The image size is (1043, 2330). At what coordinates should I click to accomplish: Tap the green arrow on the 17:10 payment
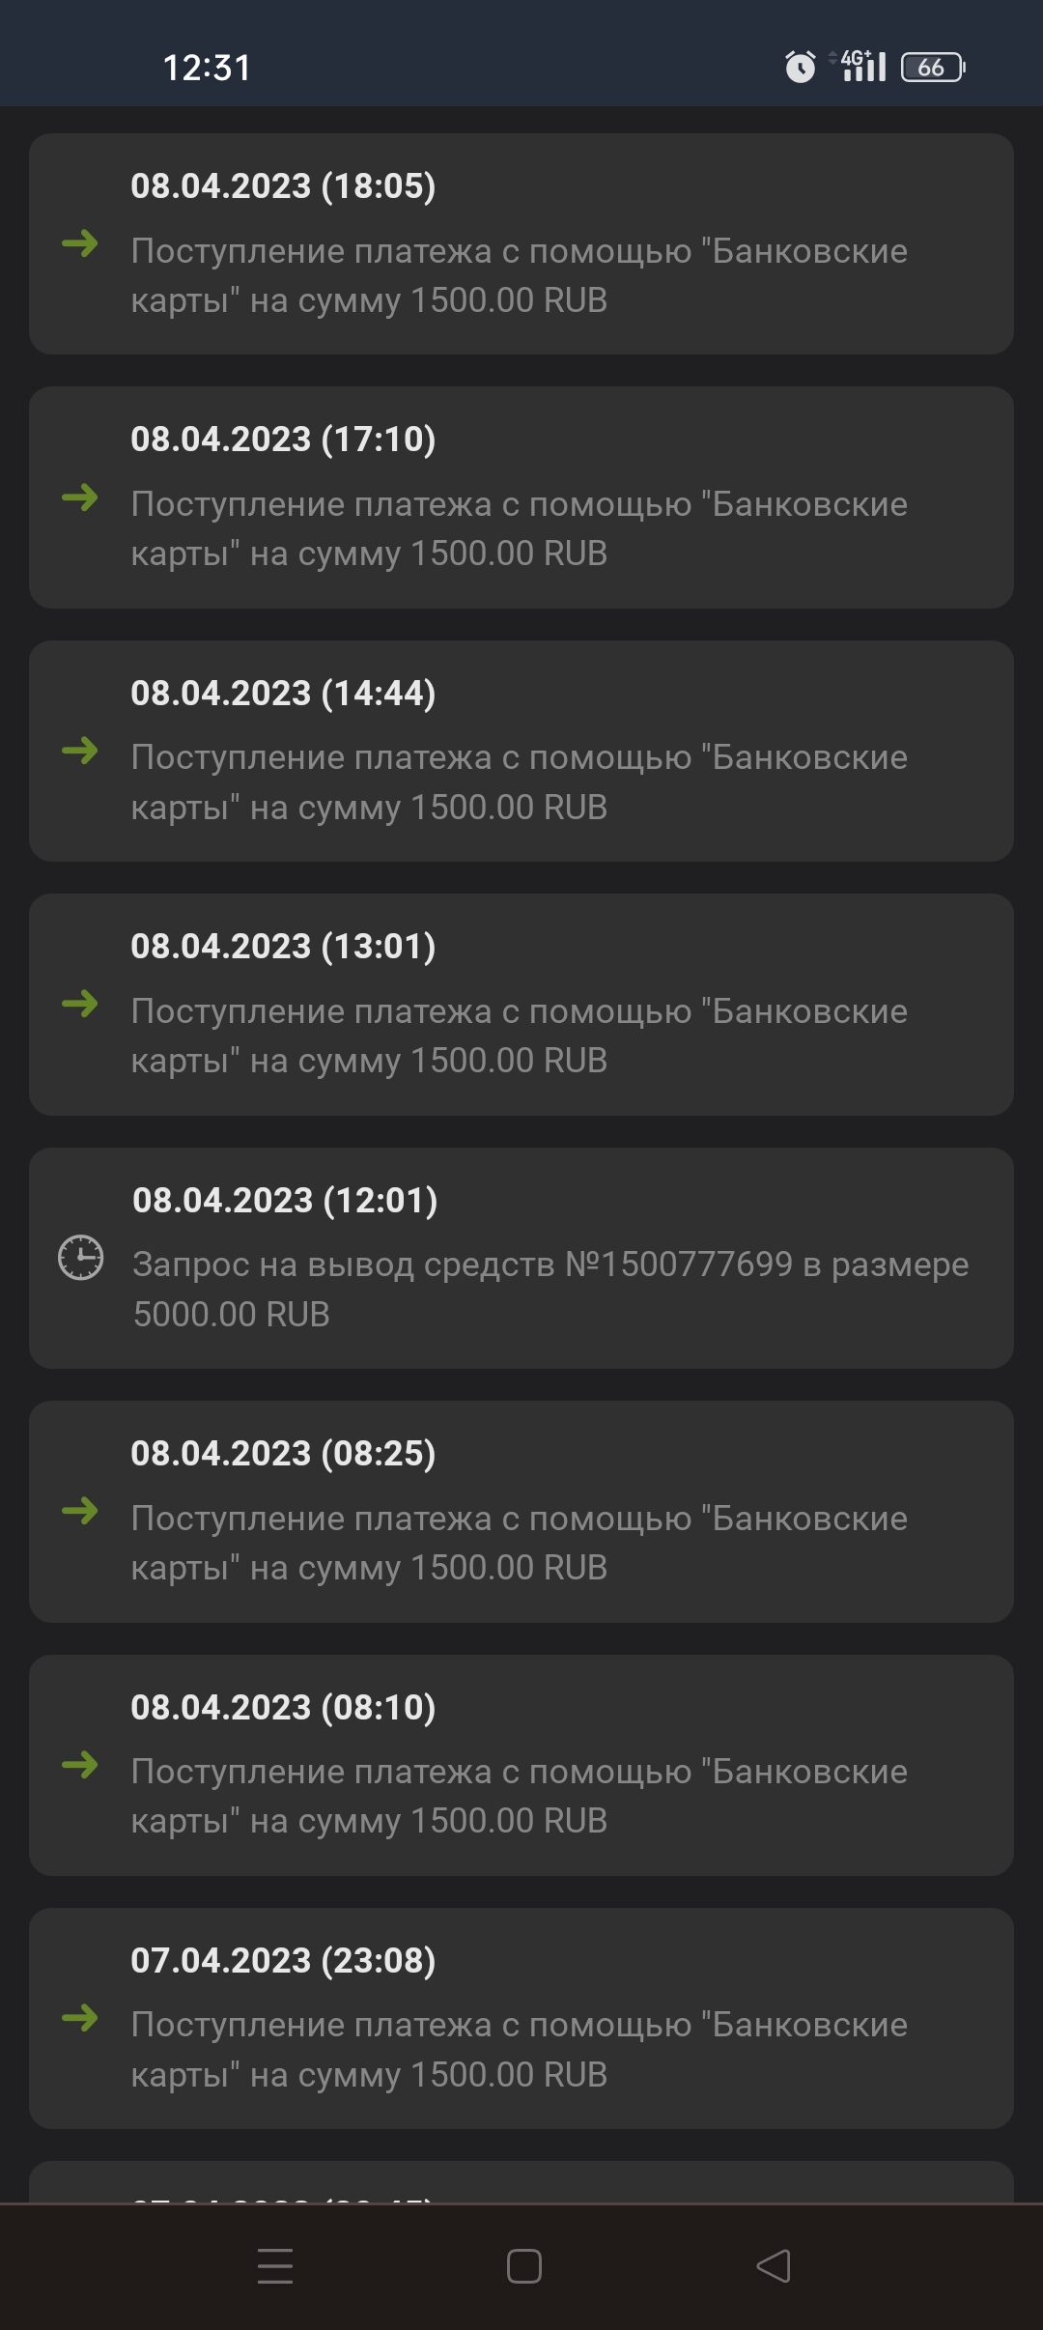tap(80, 497)
